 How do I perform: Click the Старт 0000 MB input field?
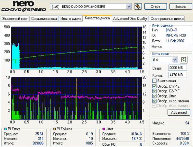point(178,68)
